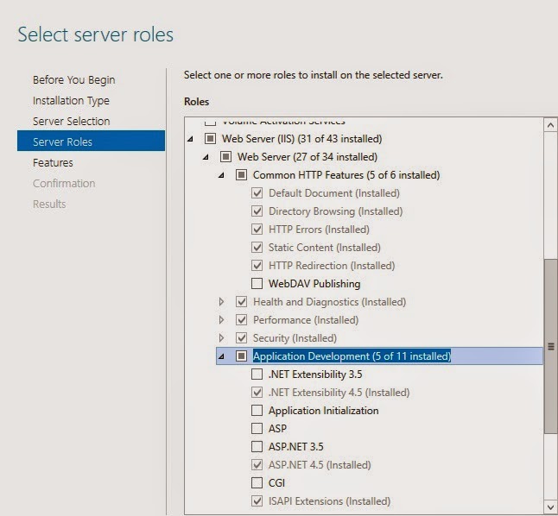Select the WebDAV Publishing label
558x516 pixels.
tap(314, 284)
